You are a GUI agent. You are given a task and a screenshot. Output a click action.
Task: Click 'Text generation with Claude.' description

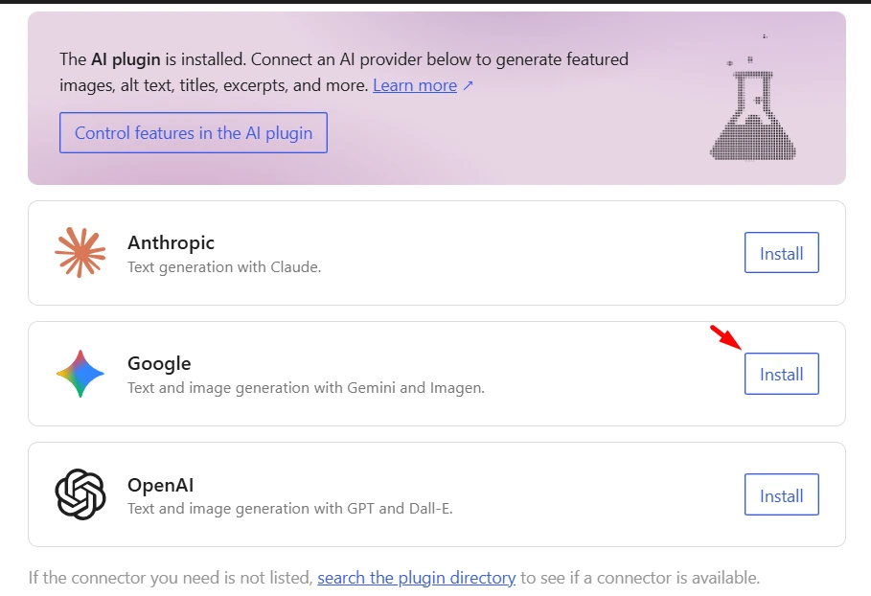pyautogui.click(x=224, y=267)
